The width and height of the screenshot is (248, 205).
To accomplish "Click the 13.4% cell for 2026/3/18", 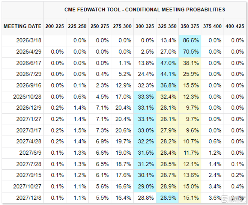I will (168, 40).
